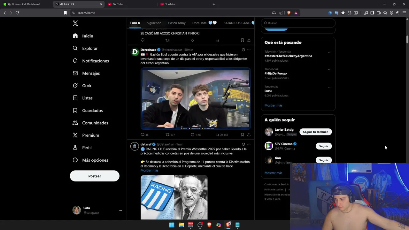Open #HijaDelFuego trend

[275, 73]
